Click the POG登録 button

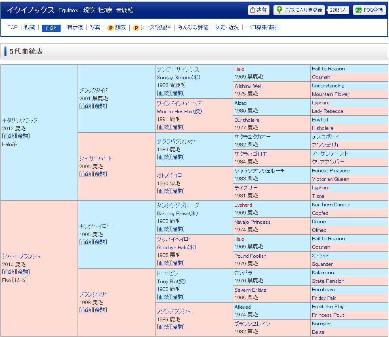[369, 10]
